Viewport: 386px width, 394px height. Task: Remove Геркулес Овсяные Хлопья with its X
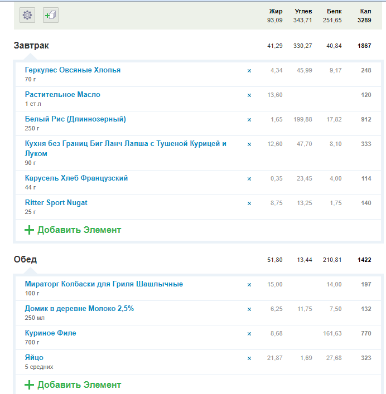tap(249, 71)
